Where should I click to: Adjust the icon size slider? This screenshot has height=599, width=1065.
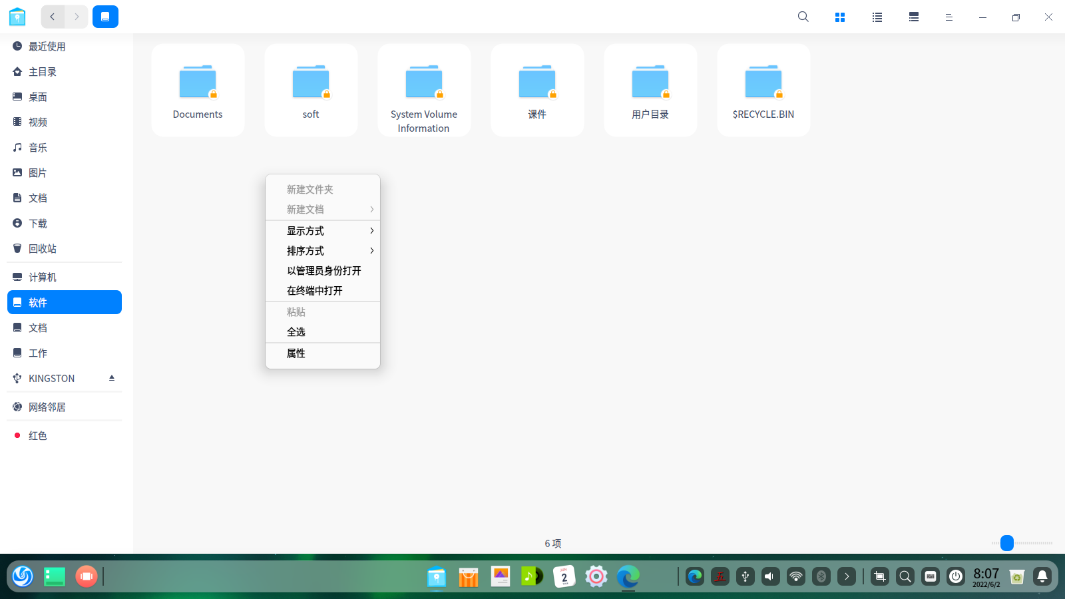[1006, 543]
